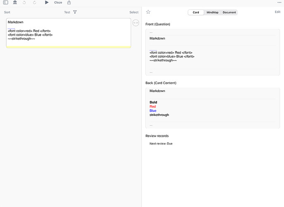Click the circular badge beside the card

[136, 23]
